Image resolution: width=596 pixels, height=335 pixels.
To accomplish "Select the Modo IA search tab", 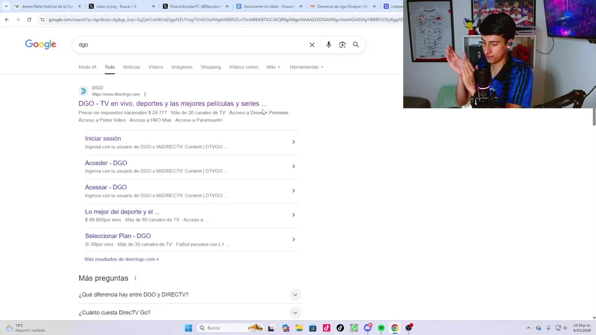I will (88, 67).
